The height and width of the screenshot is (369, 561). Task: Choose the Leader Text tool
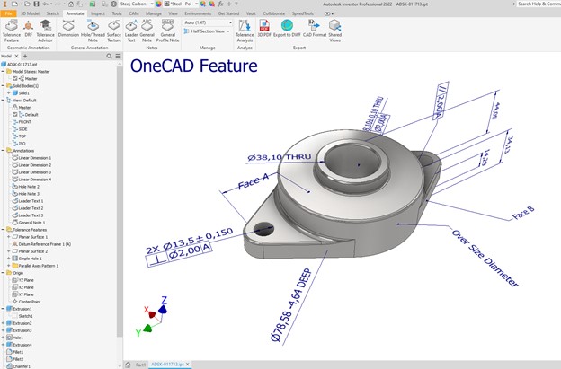tap(131, 31)
